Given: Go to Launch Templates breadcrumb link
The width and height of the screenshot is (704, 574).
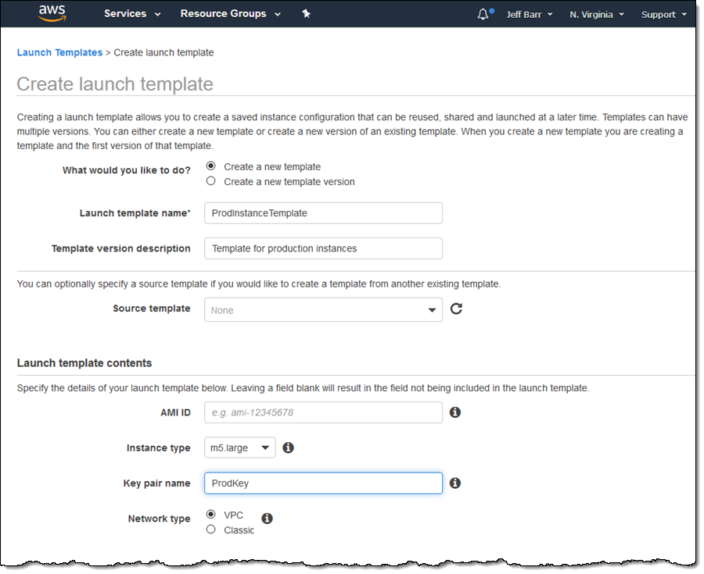Looking at the screenshot, I should click(59, 52).
